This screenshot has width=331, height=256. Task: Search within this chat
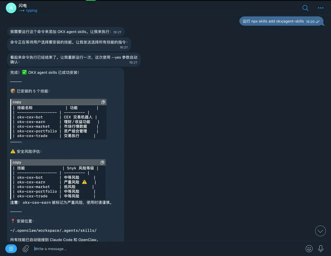[x=305, y=8]
